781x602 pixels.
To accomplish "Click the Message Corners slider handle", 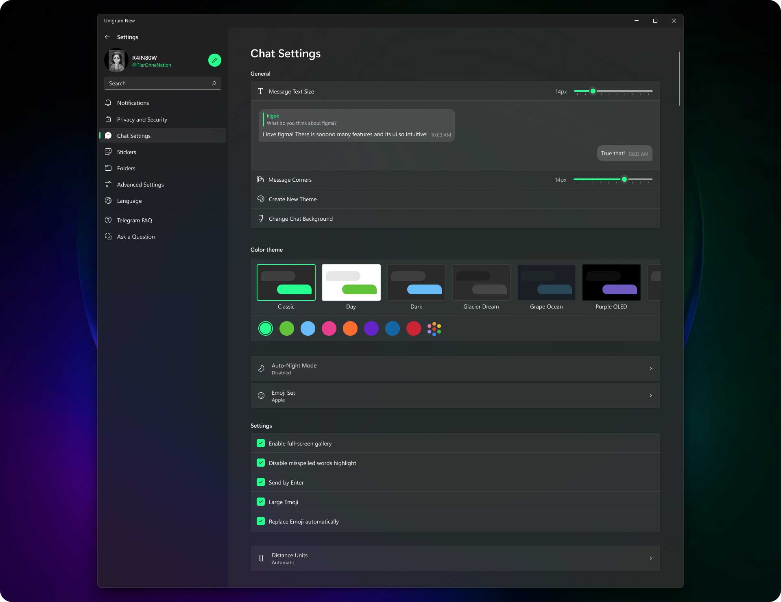I will tap(624, 179).
